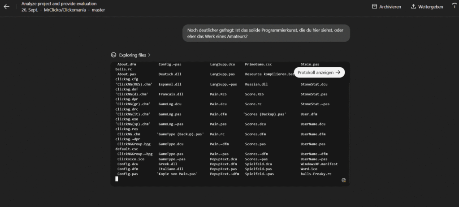Expand the Exploring files step
The height and width of the screenshot is (207, 459).
131,55
